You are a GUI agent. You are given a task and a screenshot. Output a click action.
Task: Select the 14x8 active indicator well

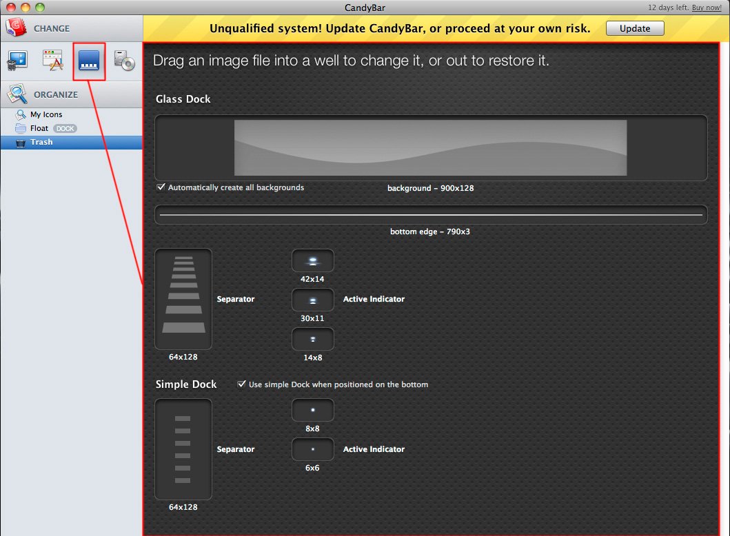pos(313,339)
